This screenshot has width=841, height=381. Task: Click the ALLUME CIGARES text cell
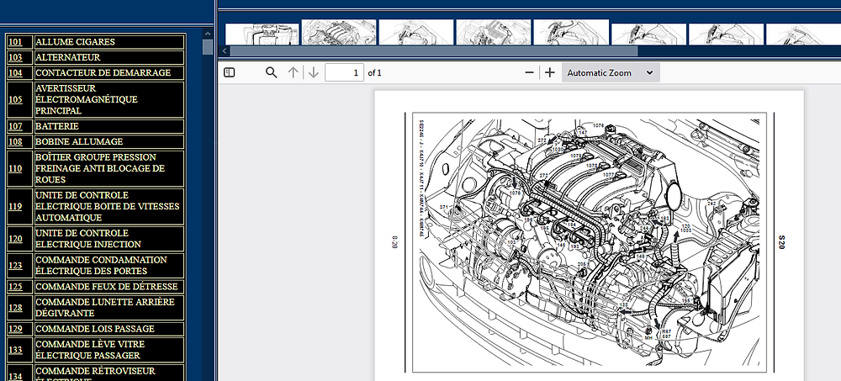[x=109, y=42]
